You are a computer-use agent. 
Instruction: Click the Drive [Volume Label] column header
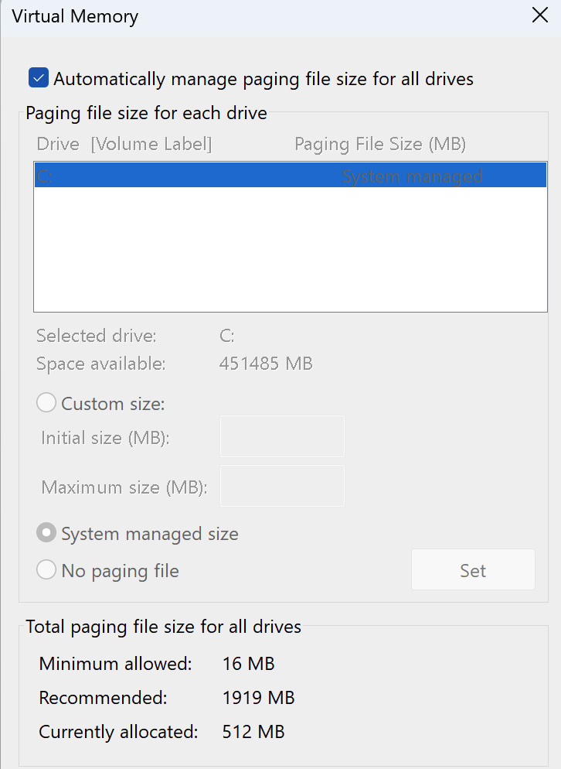(124, 144)
